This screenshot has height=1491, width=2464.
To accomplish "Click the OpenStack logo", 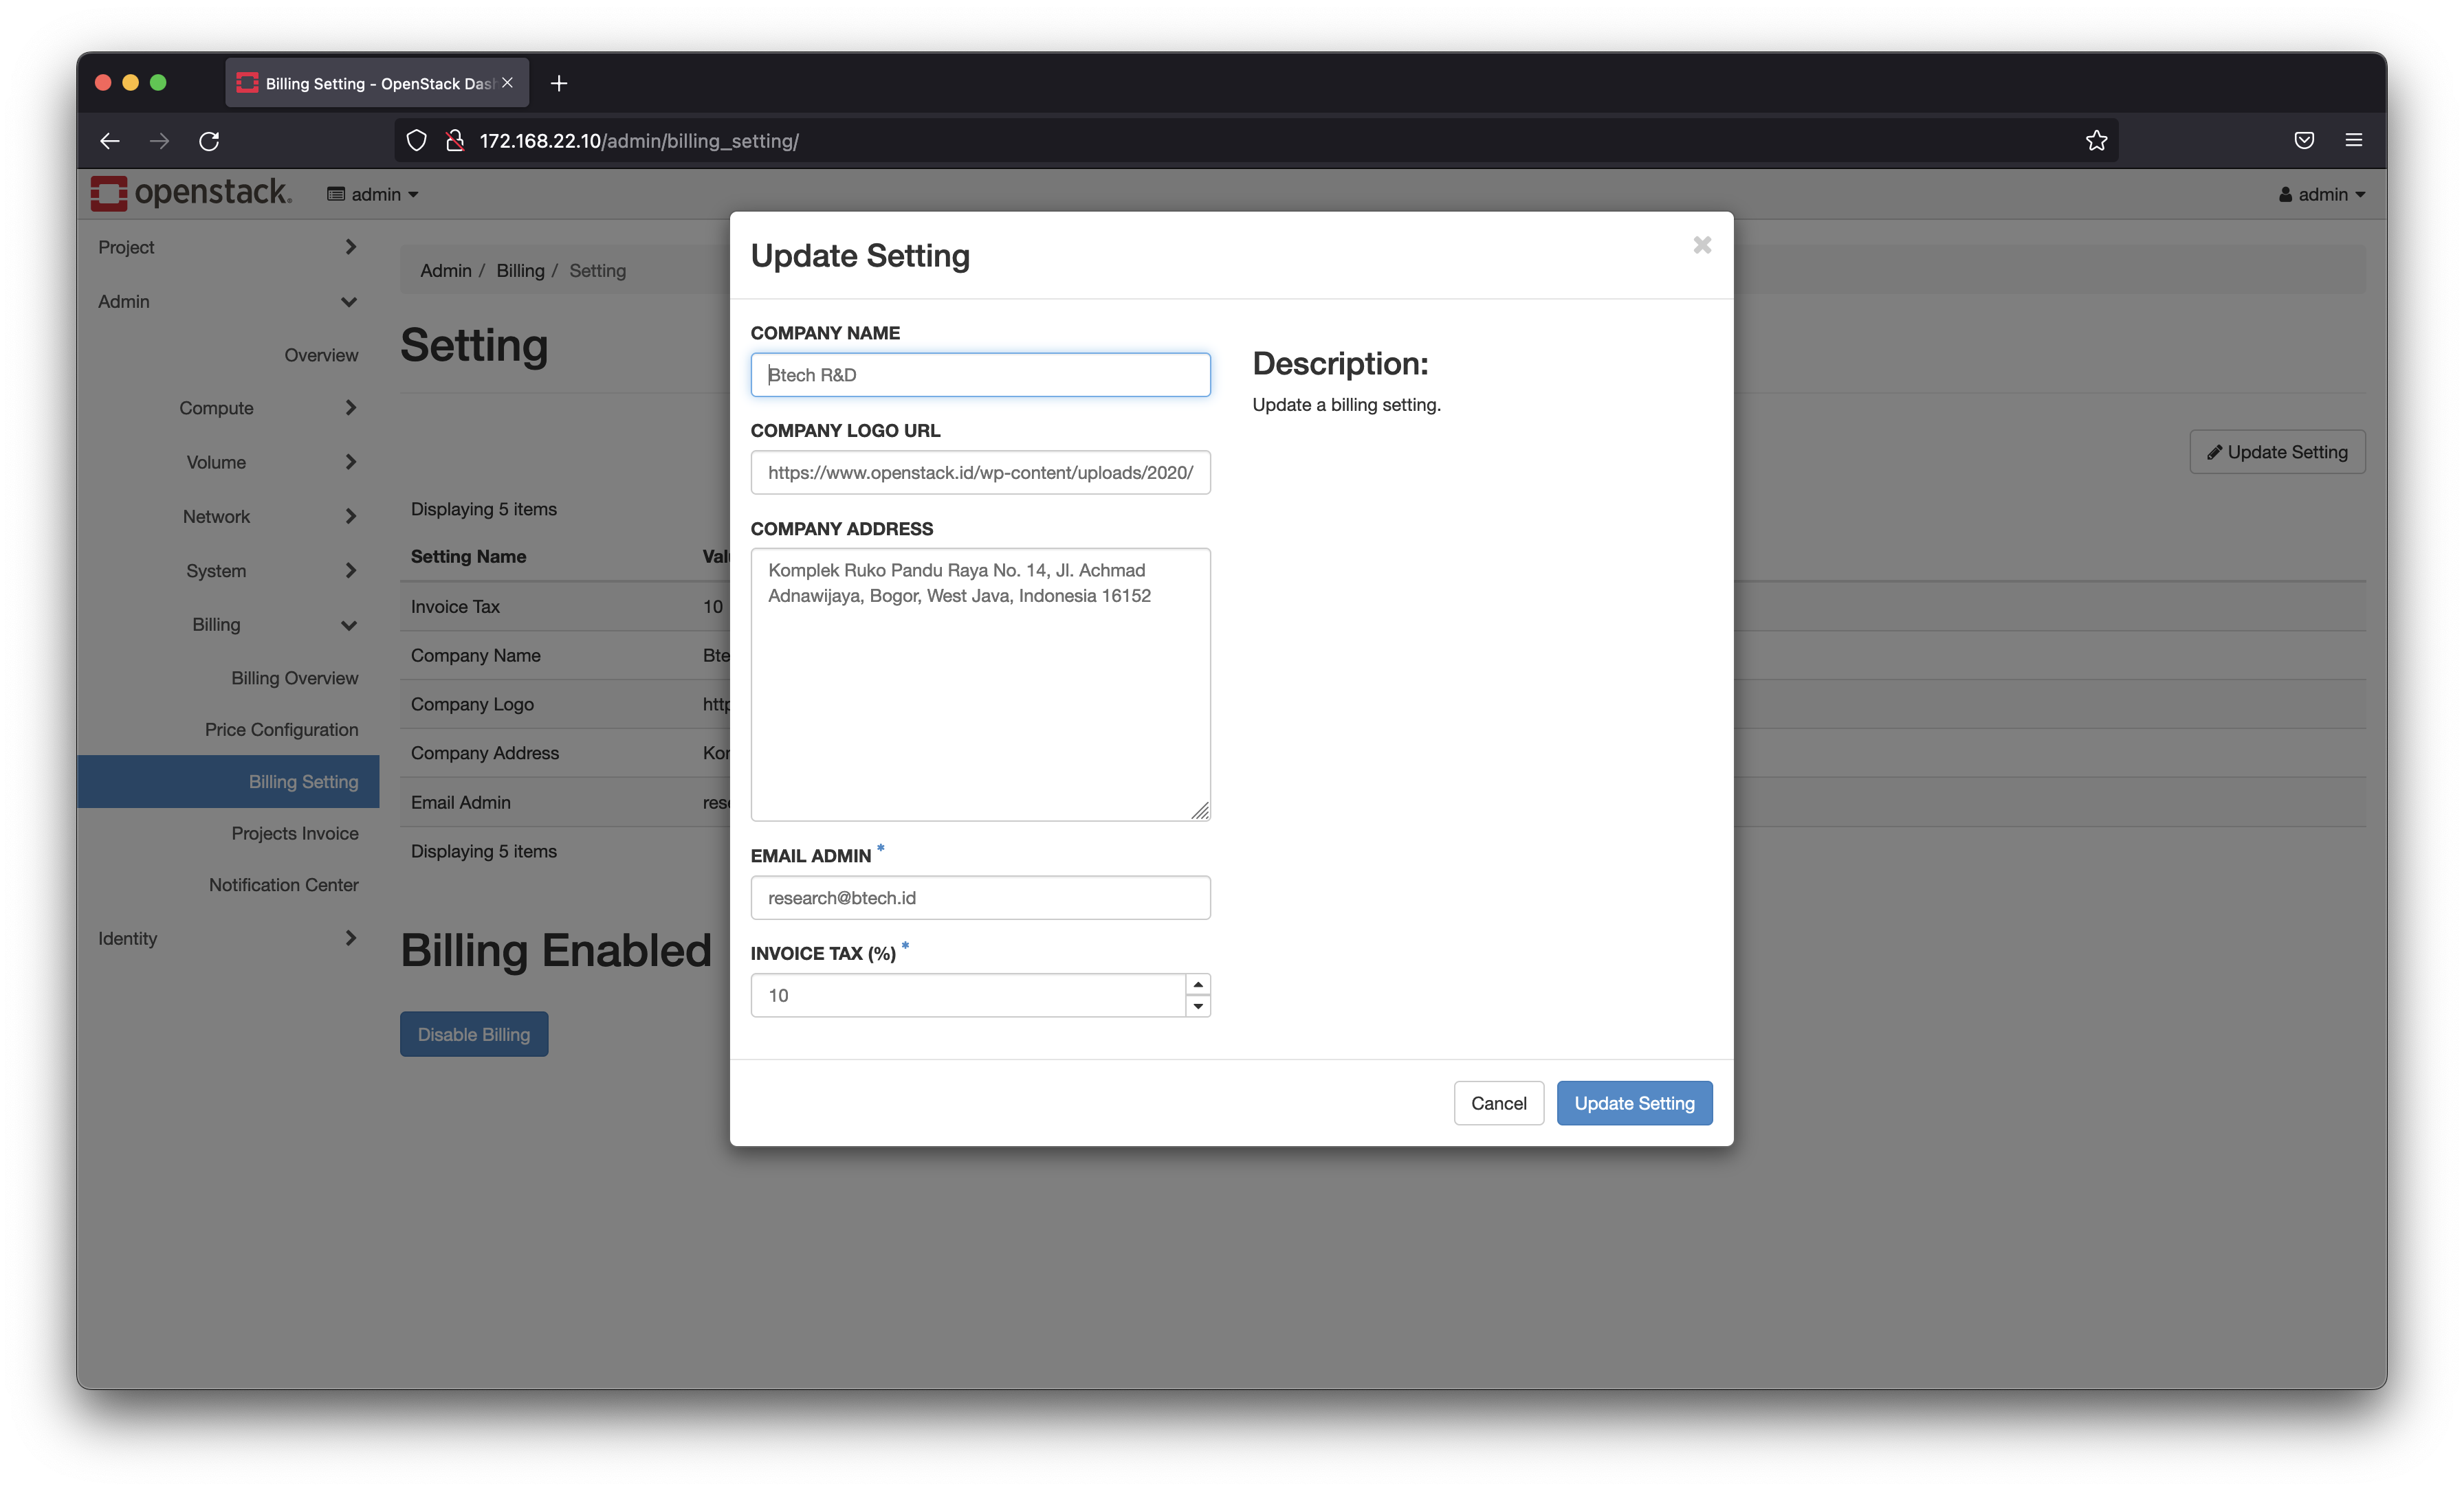I will [x=191, y=193].
